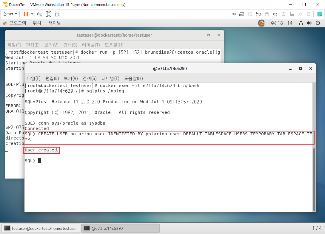Switch to @e71fa7f4c629:/ taskbar window button
Viewport: 325px width, 234px height.
[x=120, y=228]
